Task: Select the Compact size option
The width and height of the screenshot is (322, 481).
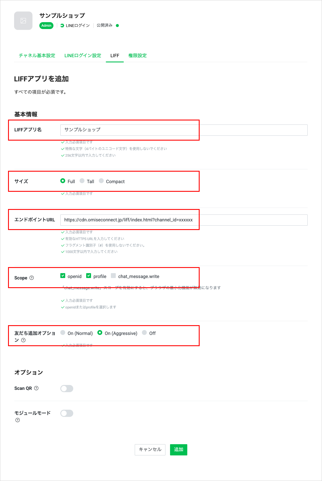Action: coord(101,181)
